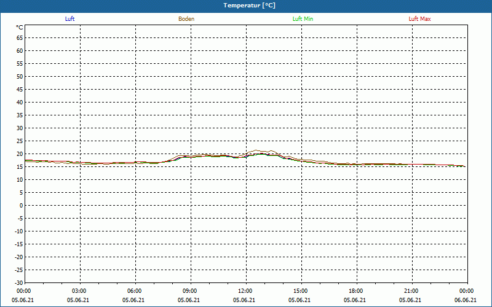Screen dimensions: 492x307
Task: Click the -5 y-axis label
Action: click(20, 219)
